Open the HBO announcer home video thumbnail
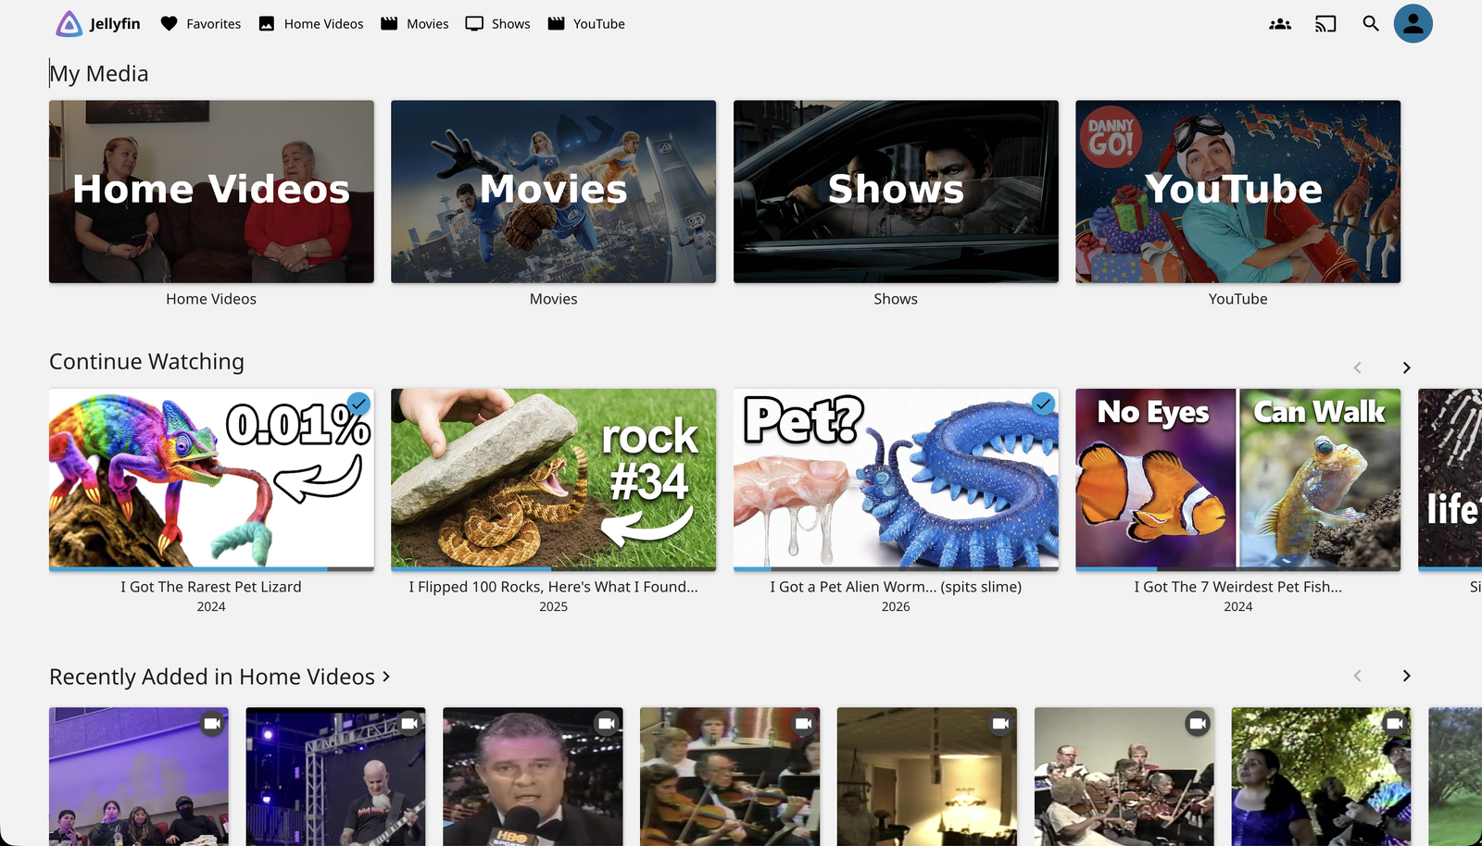 (533, 777)
